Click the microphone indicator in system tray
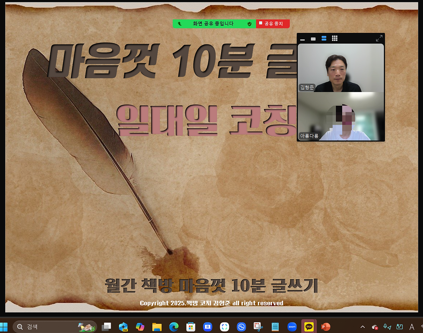Screen dimensions: 423x333 385,327
